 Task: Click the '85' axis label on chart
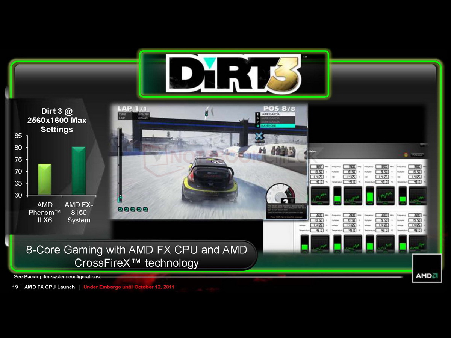pos(18,136)
